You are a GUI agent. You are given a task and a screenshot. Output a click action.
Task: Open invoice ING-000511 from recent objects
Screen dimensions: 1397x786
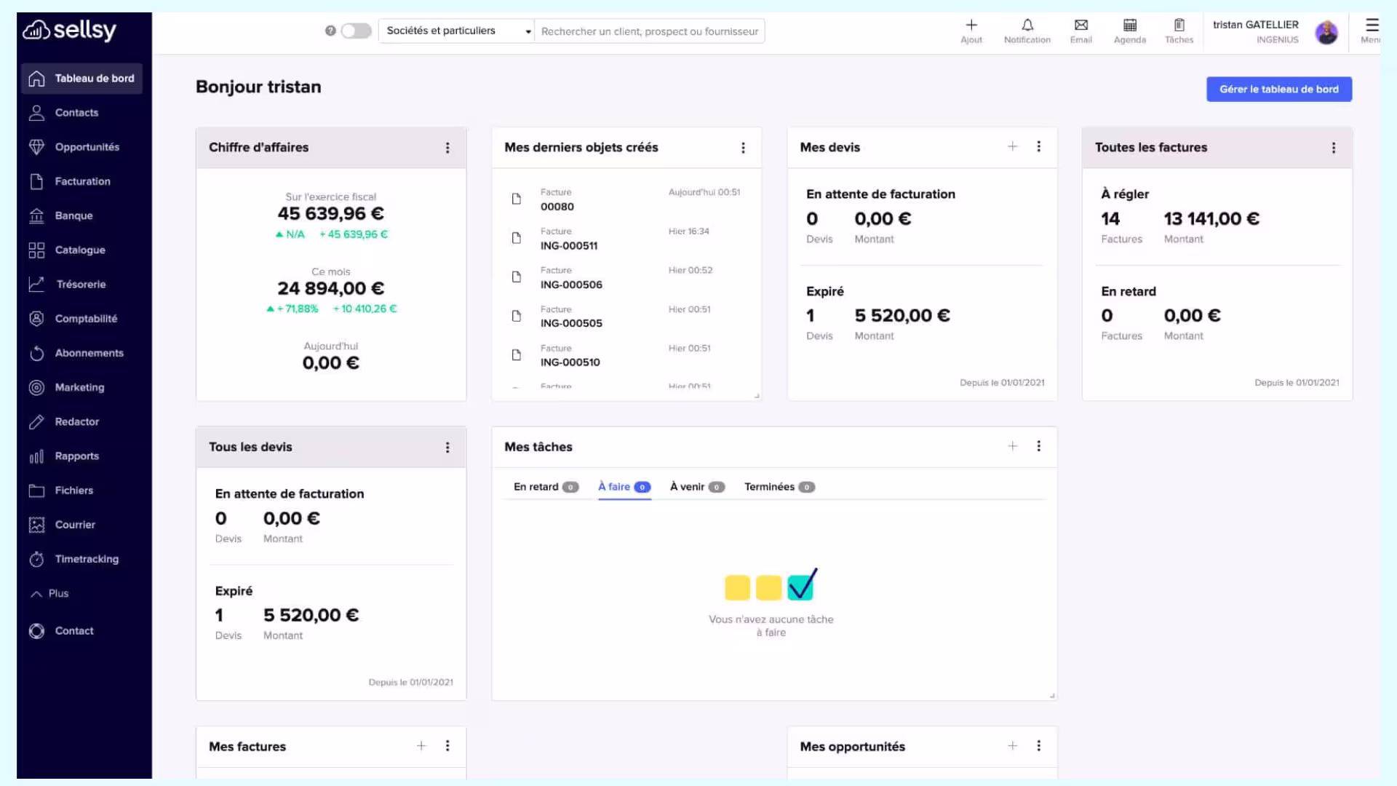(x=568, y=245)
